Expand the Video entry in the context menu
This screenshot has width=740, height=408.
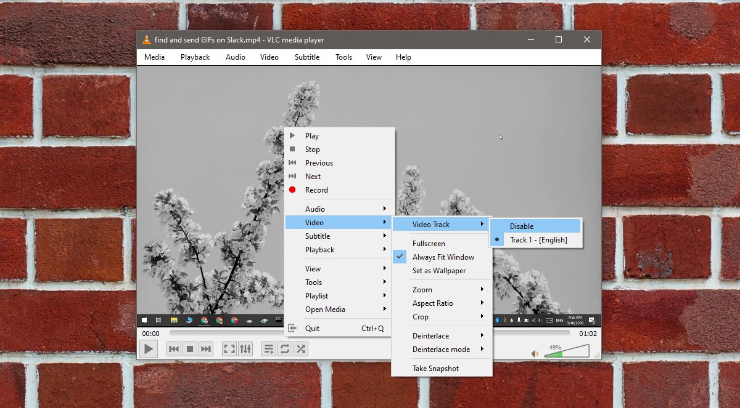click(x=339, y=223)
